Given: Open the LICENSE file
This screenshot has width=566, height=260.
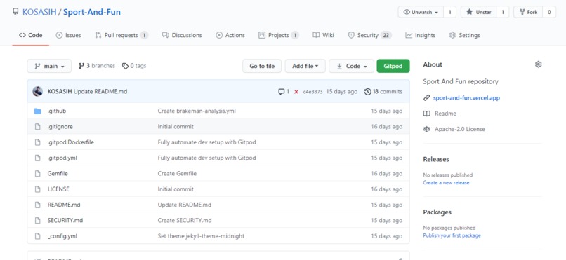Looking at the screenshot, I should (58, 189).
